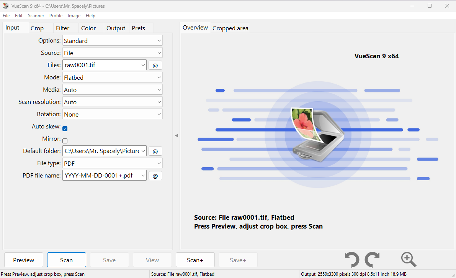
Task: Select the Cropped area tab
Action: [230, 28]
